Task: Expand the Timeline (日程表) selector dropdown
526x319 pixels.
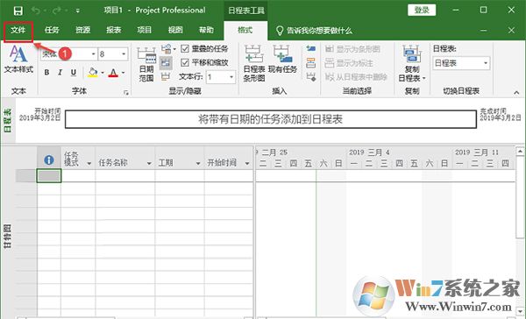Action: coord(486,63)
